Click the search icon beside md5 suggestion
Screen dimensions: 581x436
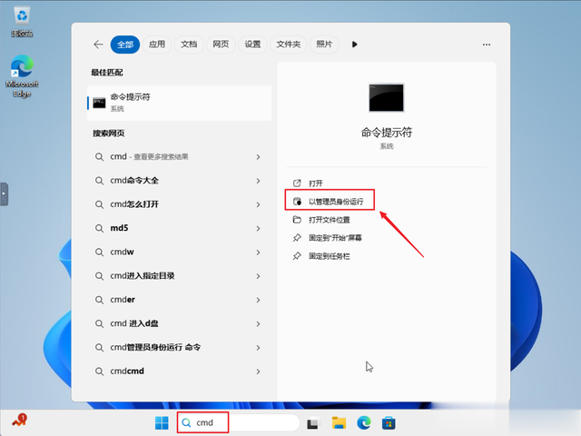99,228
